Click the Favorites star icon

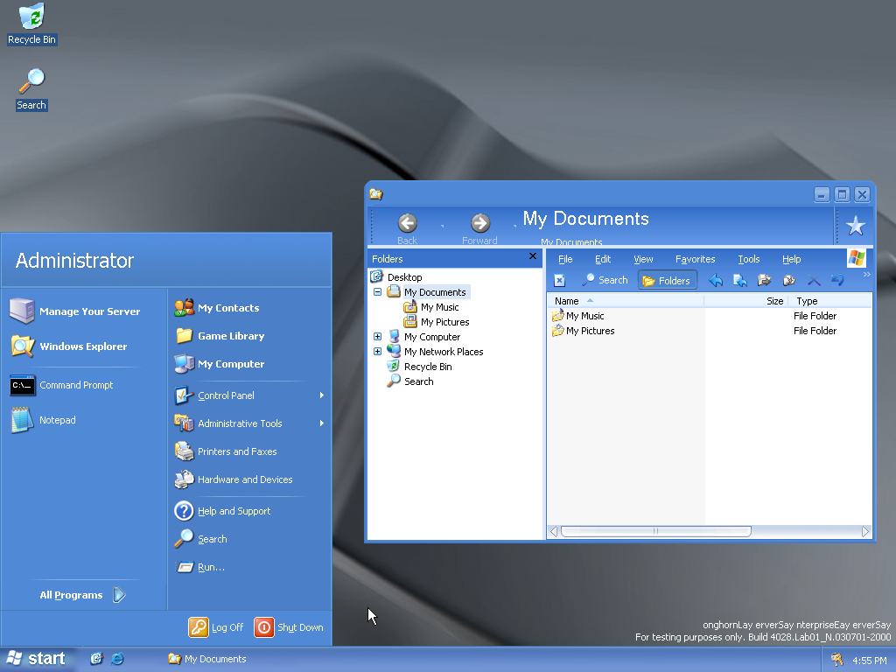pos(855,227)
